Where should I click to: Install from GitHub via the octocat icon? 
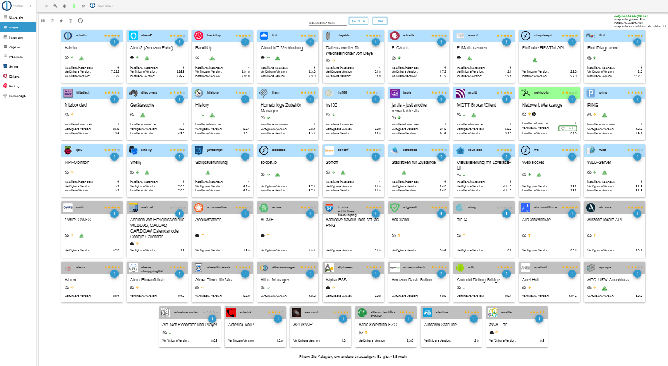(80, 20)
